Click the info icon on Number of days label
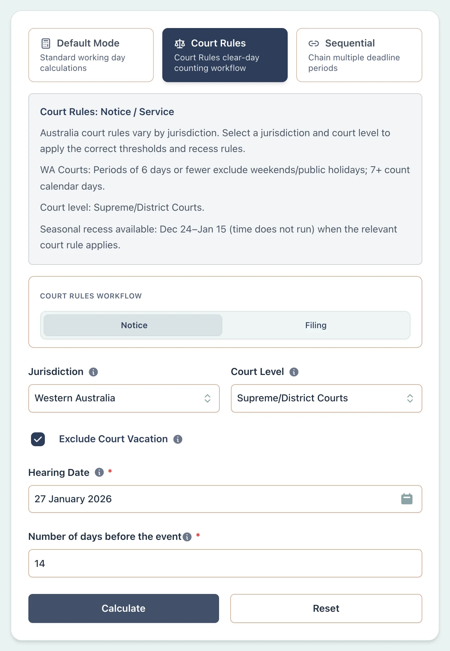Screen dimensions: 450x651 point(187,537)
